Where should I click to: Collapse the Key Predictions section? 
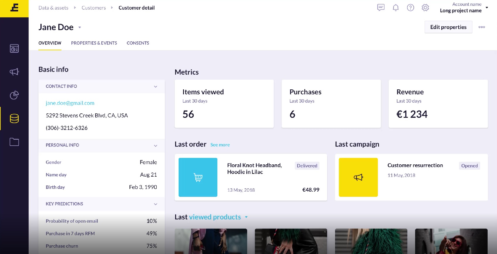pyautogui.click(x=156, y=204)
